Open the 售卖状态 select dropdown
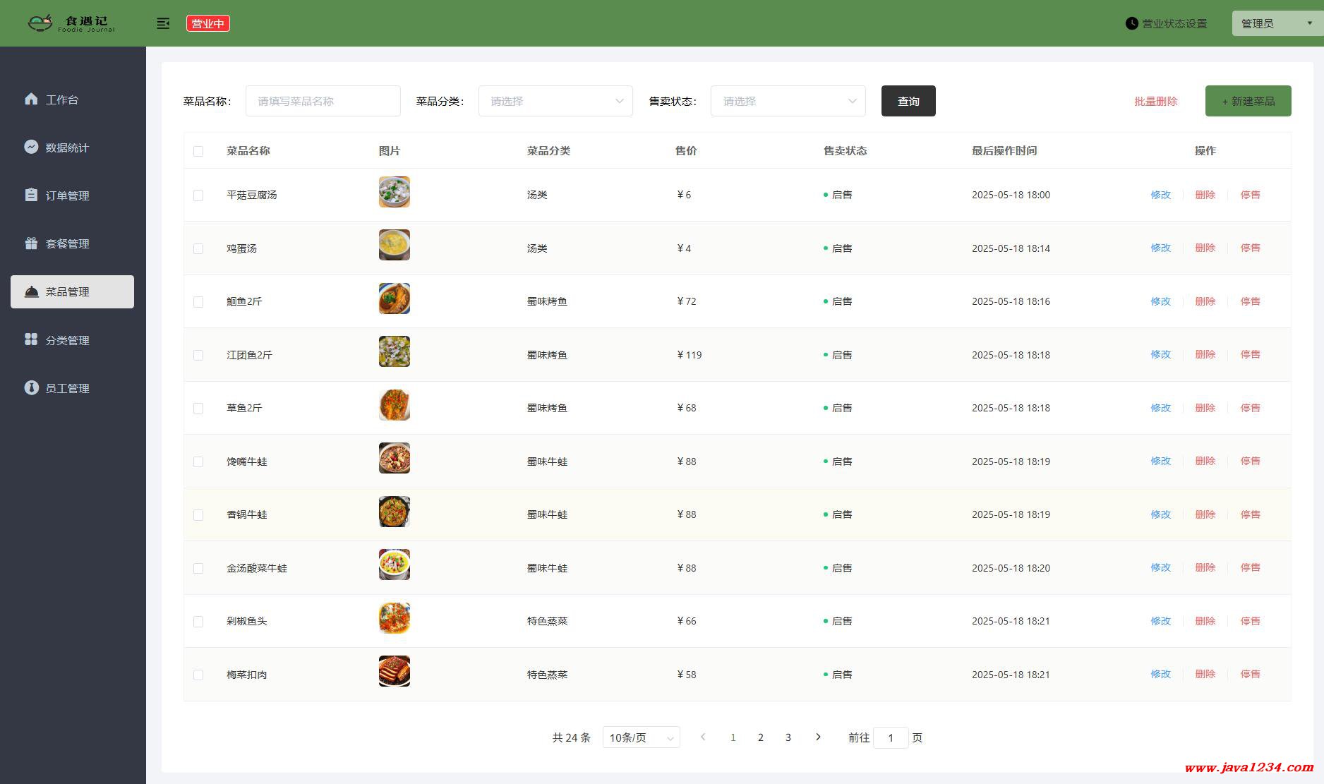The image size is (1324, 784). tap(788, 101)
